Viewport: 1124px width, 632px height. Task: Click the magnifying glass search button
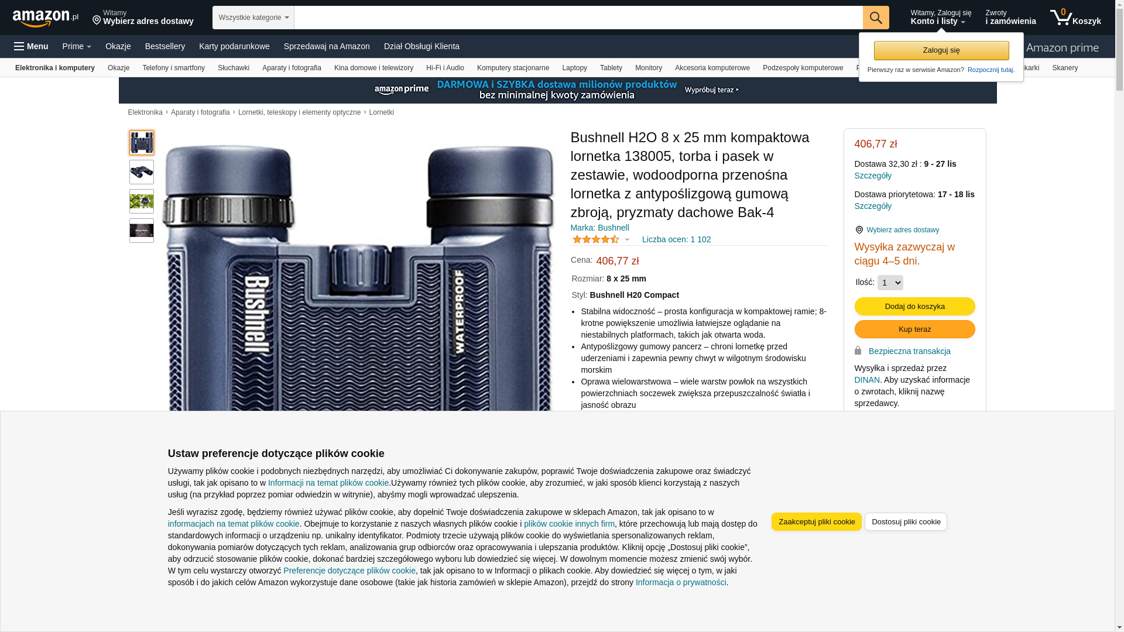(x=876, y=18)
